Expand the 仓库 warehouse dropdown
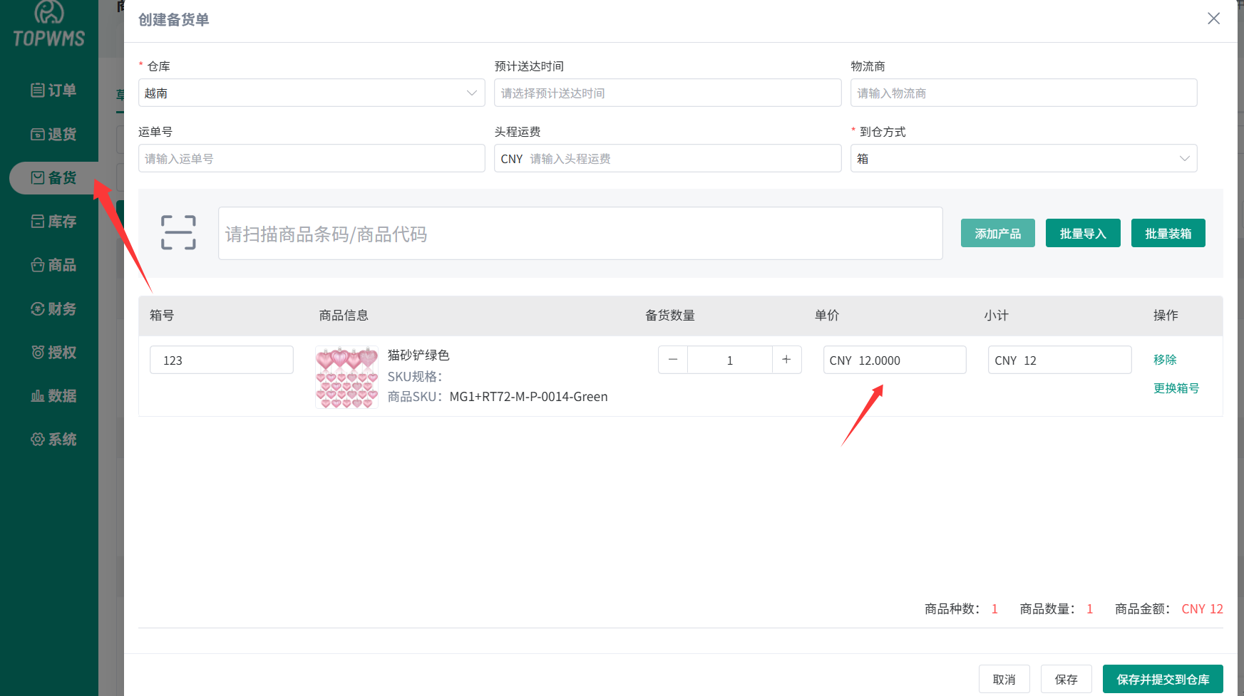 [312, 93]
